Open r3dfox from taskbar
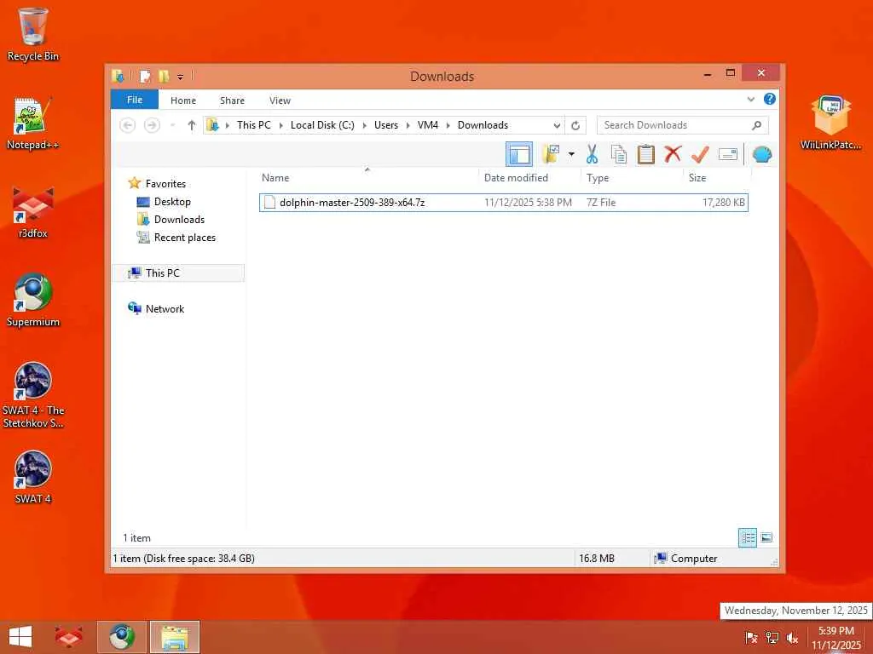The image size is (873, 654). click(x=68, y=637)
